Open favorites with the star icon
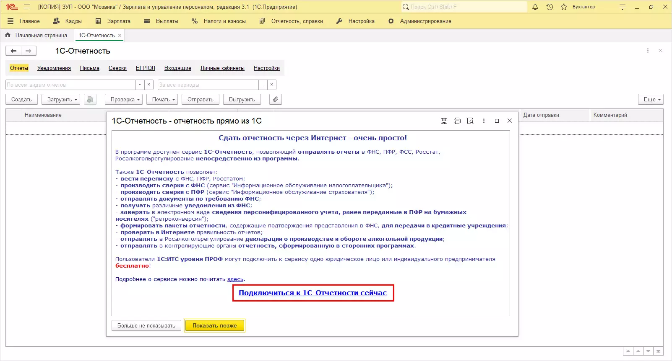 [564, 7]
